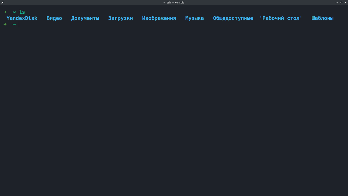This screenshot has width=348, height=196.
Task: Click the maximize diamond icon
Action: (x=341, y=2)
